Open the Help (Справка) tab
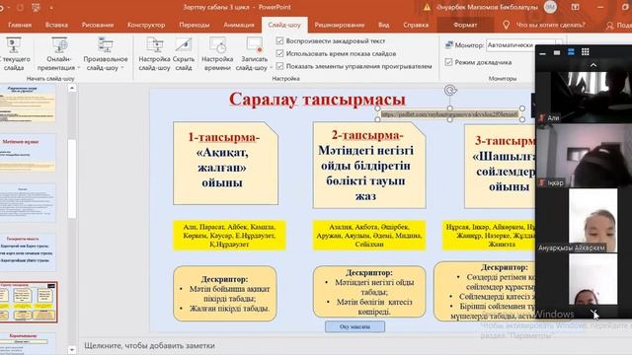 [x=416, y=25]
